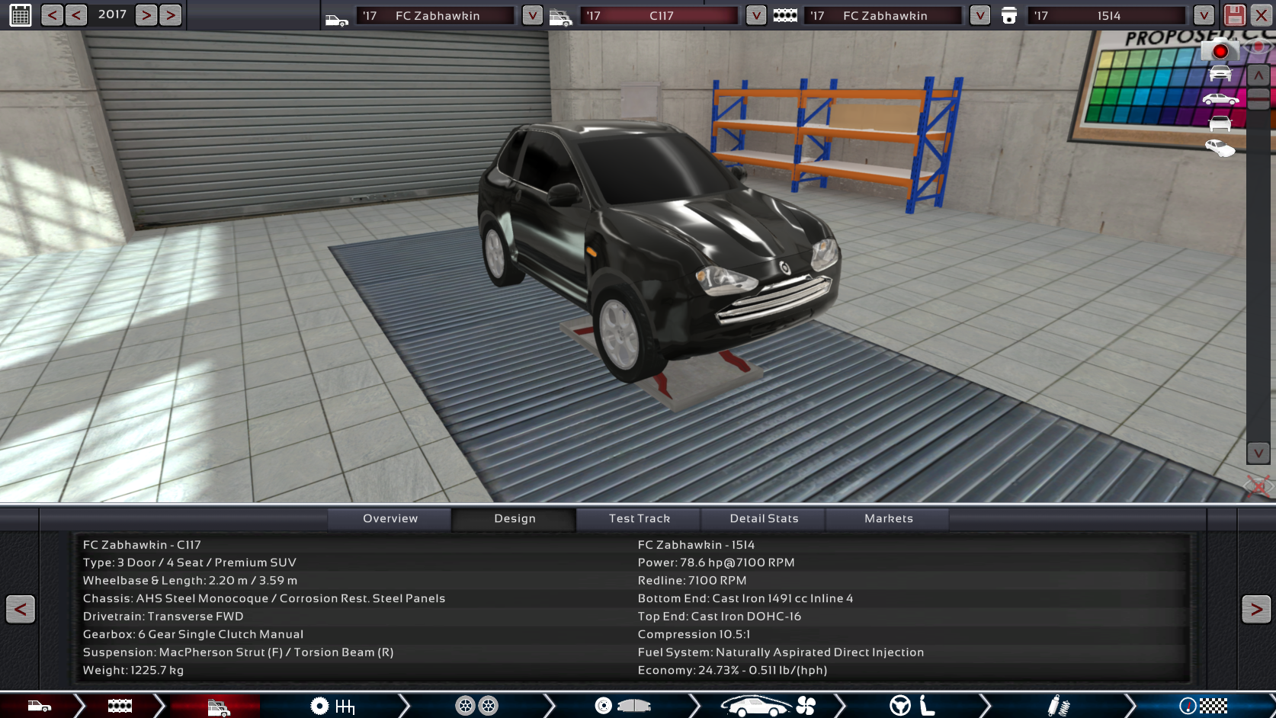Click the calendar icon

(x=21, y=15)
